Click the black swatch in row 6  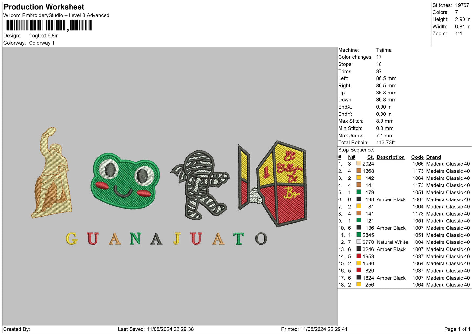pyautogui.click(x=359, y=199)
